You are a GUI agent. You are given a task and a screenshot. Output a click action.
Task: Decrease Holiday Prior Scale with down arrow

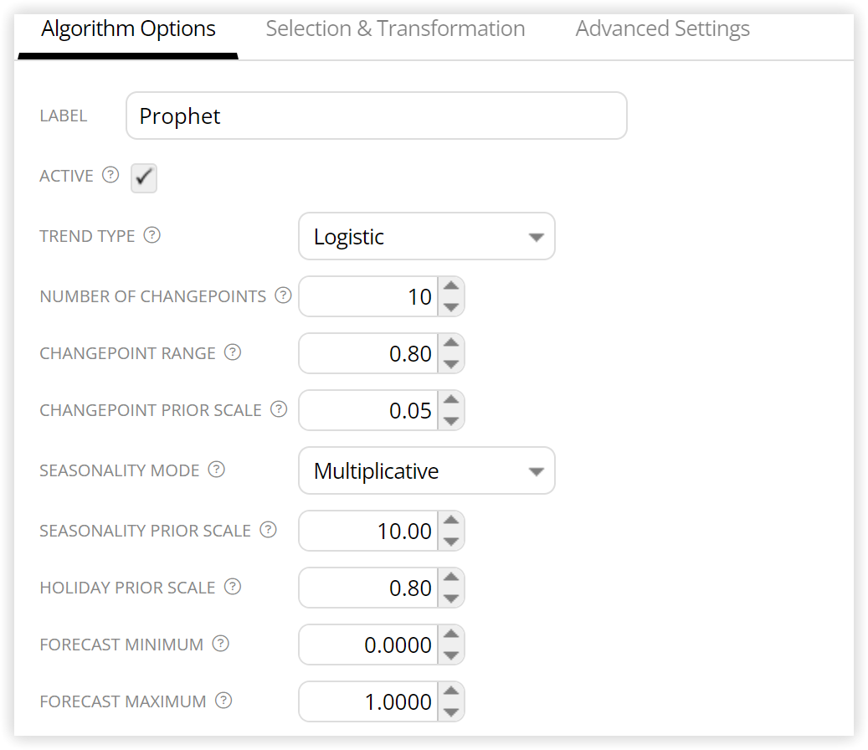(451, 598)
